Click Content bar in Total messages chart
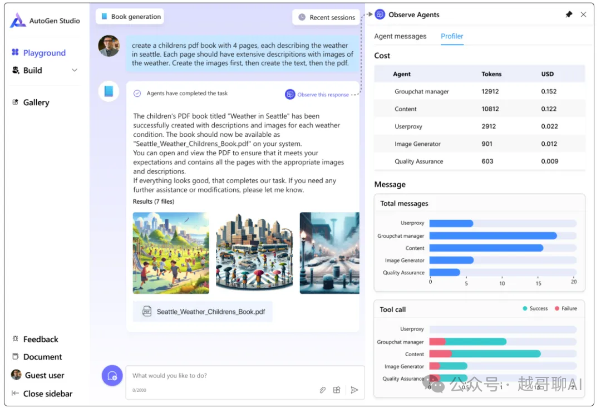 click(x=486, y=248)
